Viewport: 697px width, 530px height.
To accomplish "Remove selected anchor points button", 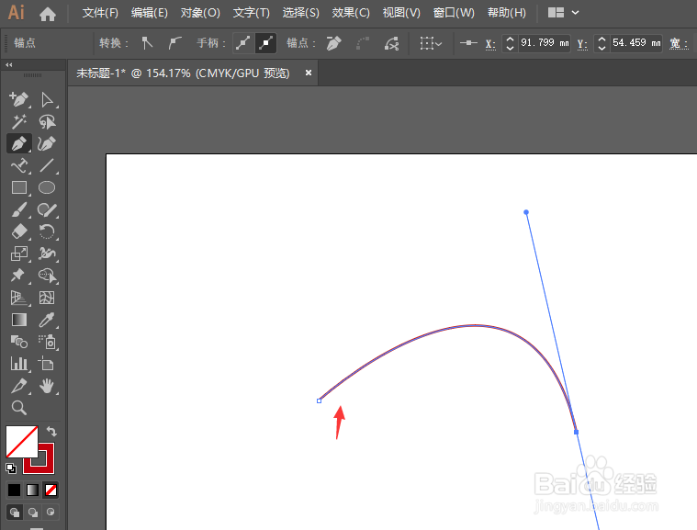I will (334, 43).
